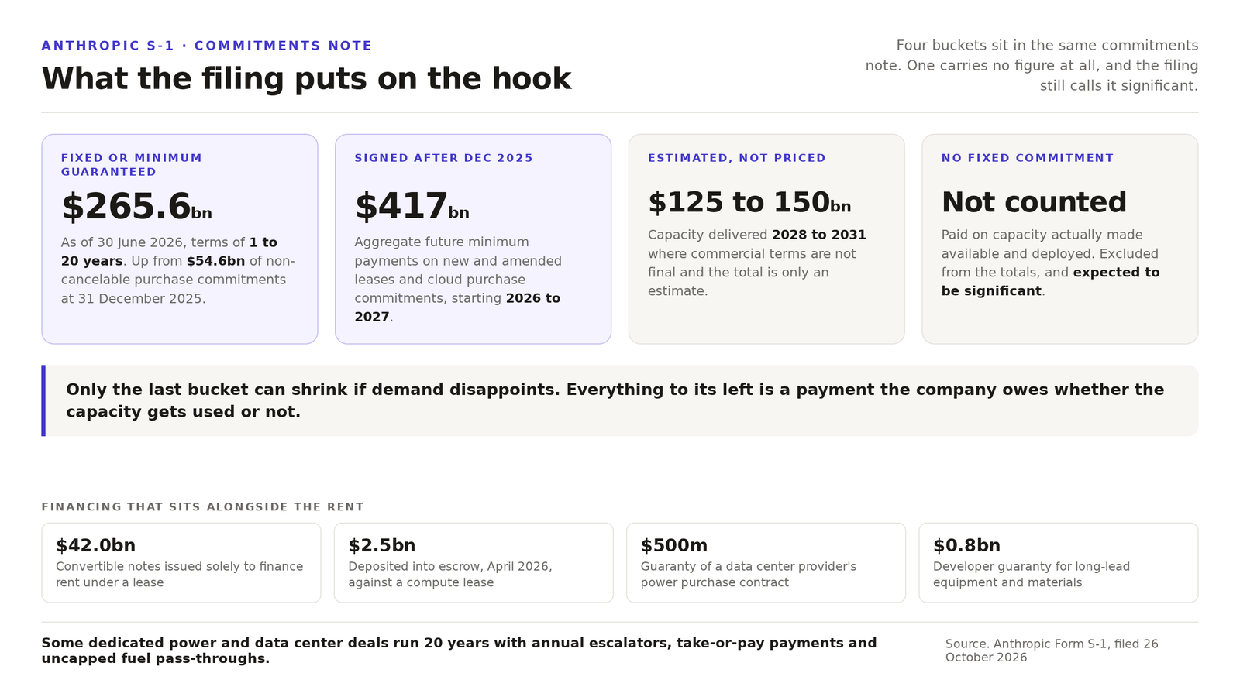The width and height of the screenshot is (1240, 697).
Task: Select the "ESTIMATED, NOT PRICED" label
Action: [737, 158]
